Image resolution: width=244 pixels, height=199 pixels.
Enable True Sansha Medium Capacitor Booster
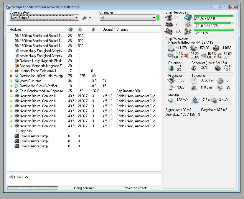[11, 91]
